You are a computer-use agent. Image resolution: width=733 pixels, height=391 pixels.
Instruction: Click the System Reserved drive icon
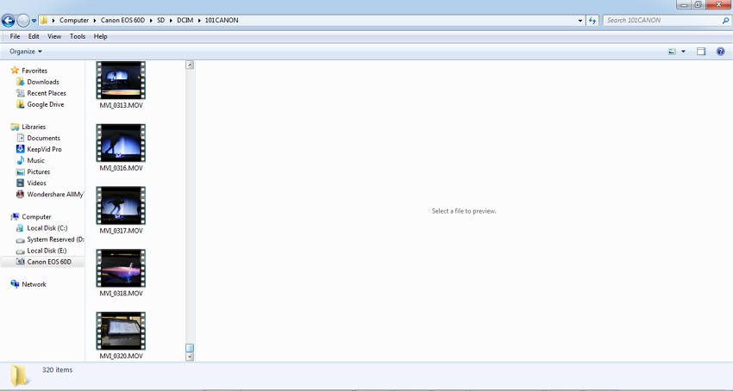[20, 239]
